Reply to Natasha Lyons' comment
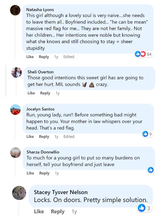 (44, 57)
